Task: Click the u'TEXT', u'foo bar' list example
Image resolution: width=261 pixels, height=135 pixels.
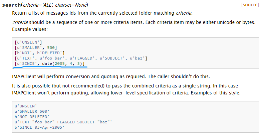Action: click(x=81, y=58)
